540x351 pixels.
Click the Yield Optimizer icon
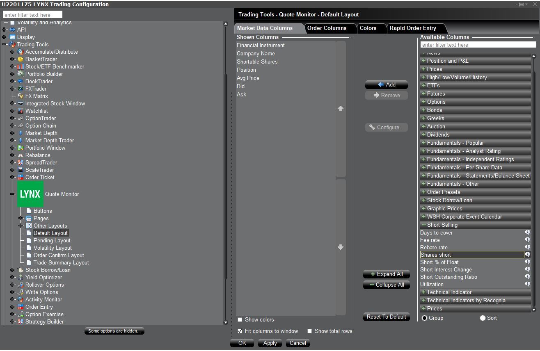point(21,278)
